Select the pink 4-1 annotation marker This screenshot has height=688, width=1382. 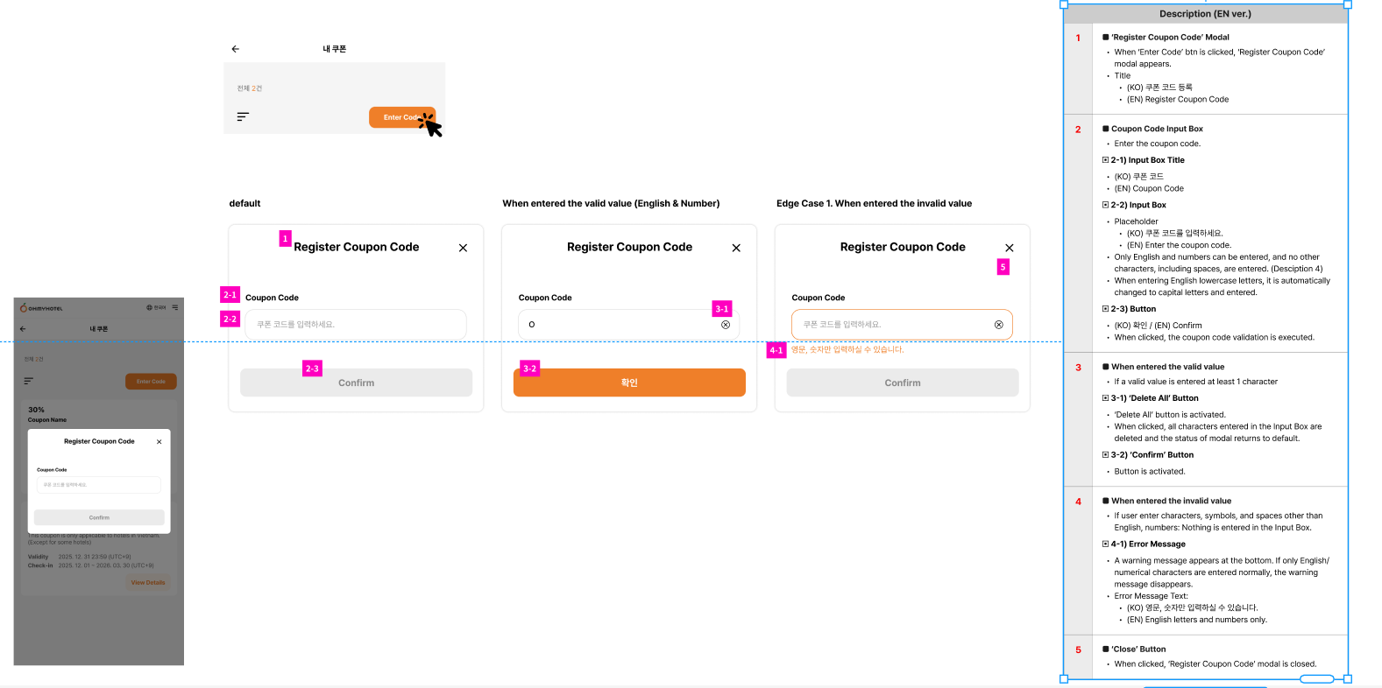776,350
